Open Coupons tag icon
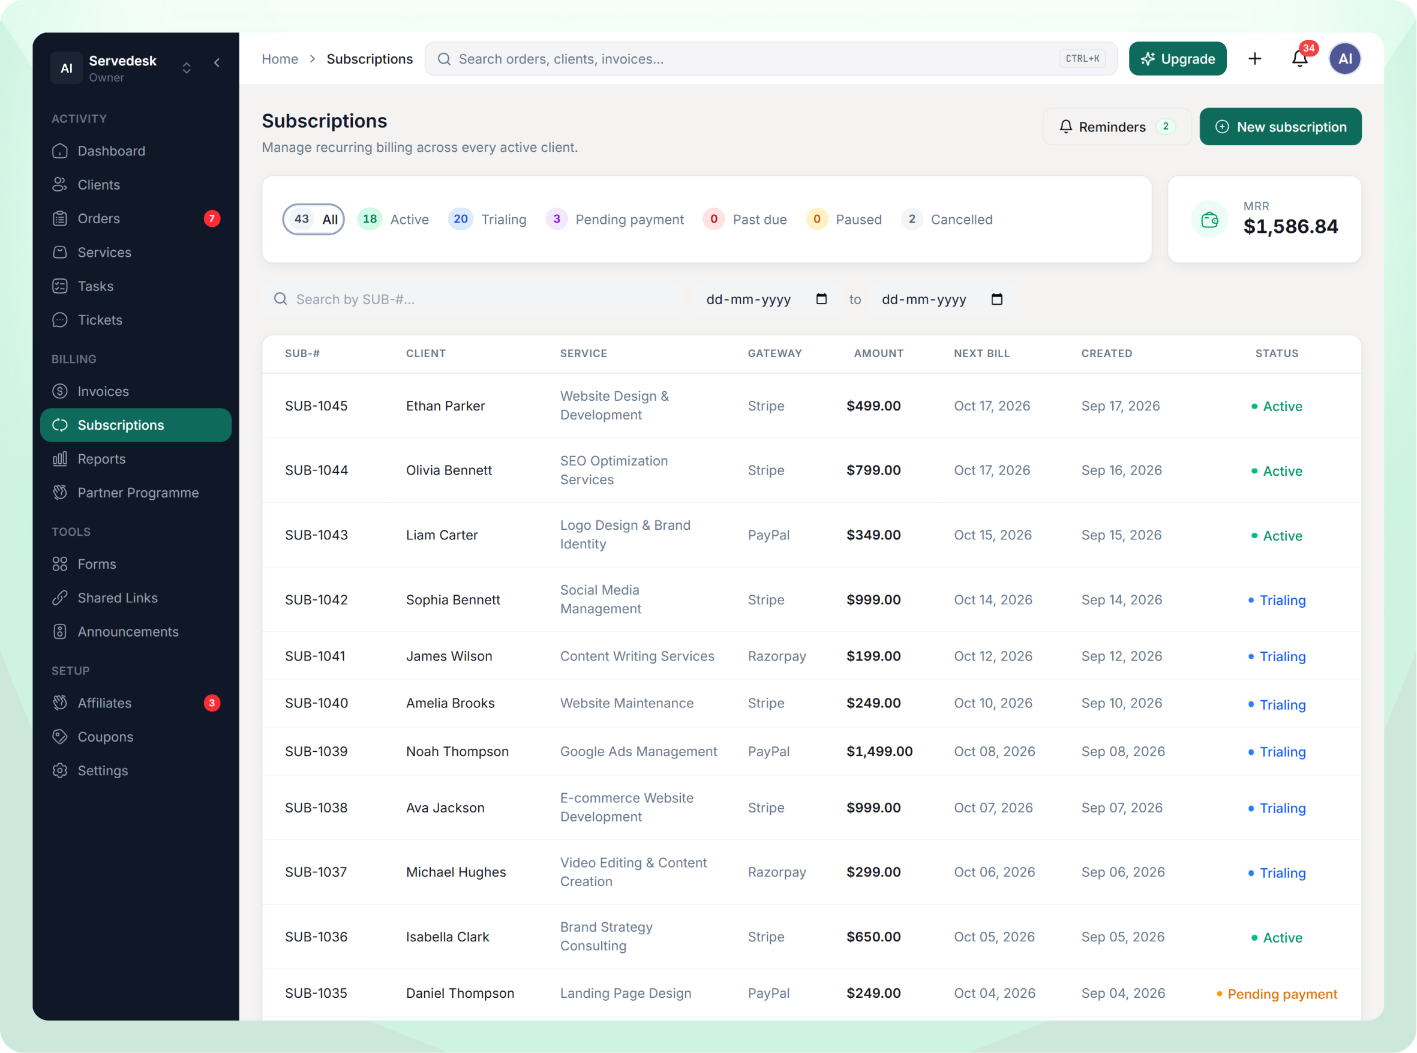1417x1053 pixels. click(60, 737)
